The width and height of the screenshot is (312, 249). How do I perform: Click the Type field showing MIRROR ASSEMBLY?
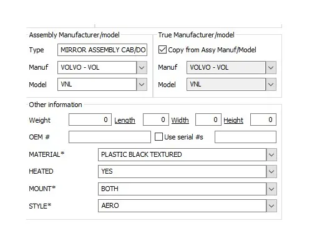pos(102,50)
